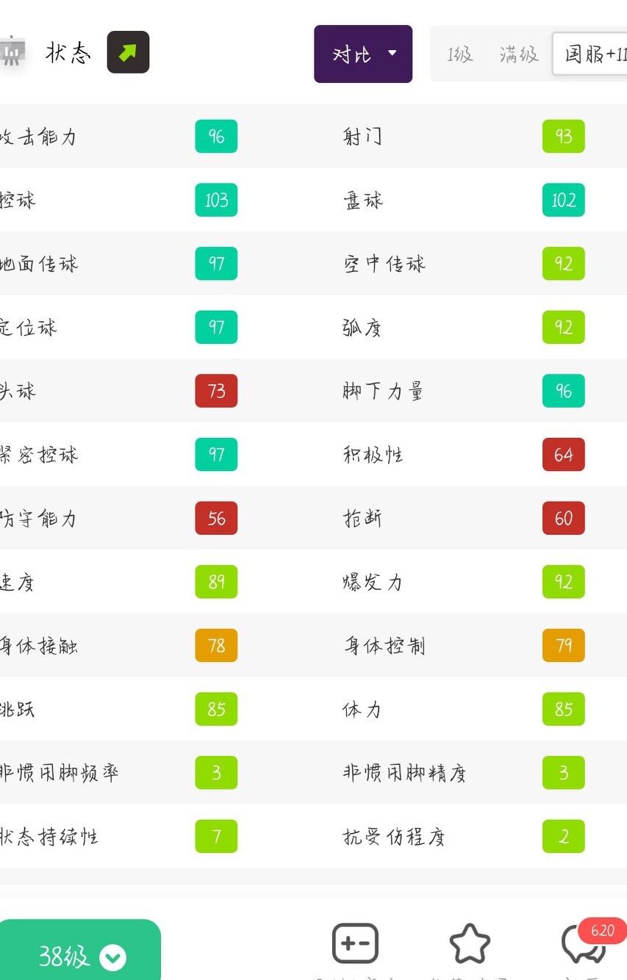Click the 控球 rating value 103

point(216,200)
